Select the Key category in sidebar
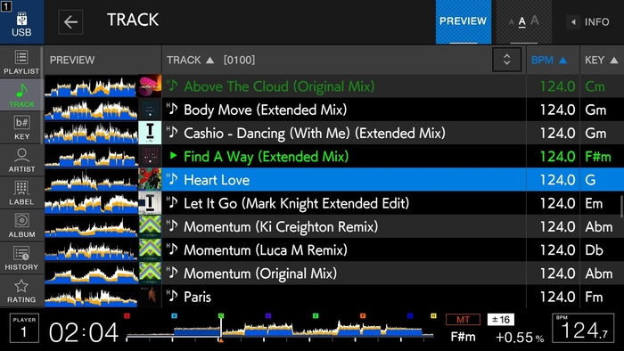 [21, 127]
